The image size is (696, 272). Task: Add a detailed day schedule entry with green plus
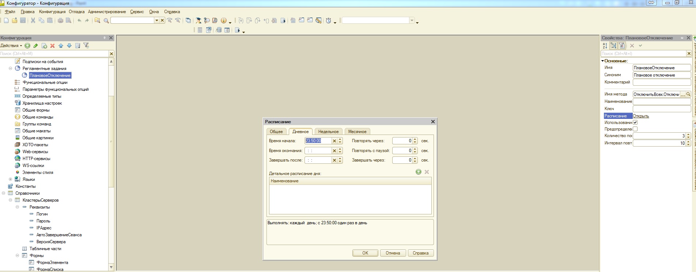[419, 172]
